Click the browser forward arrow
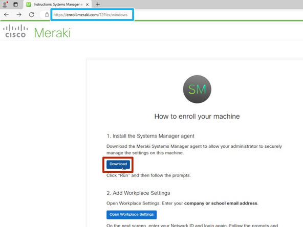 pyautogui.click(x=19, y=15)
